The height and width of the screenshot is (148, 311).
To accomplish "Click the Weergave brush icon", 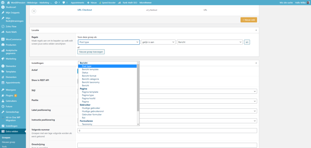I will [x=3, y=90].
